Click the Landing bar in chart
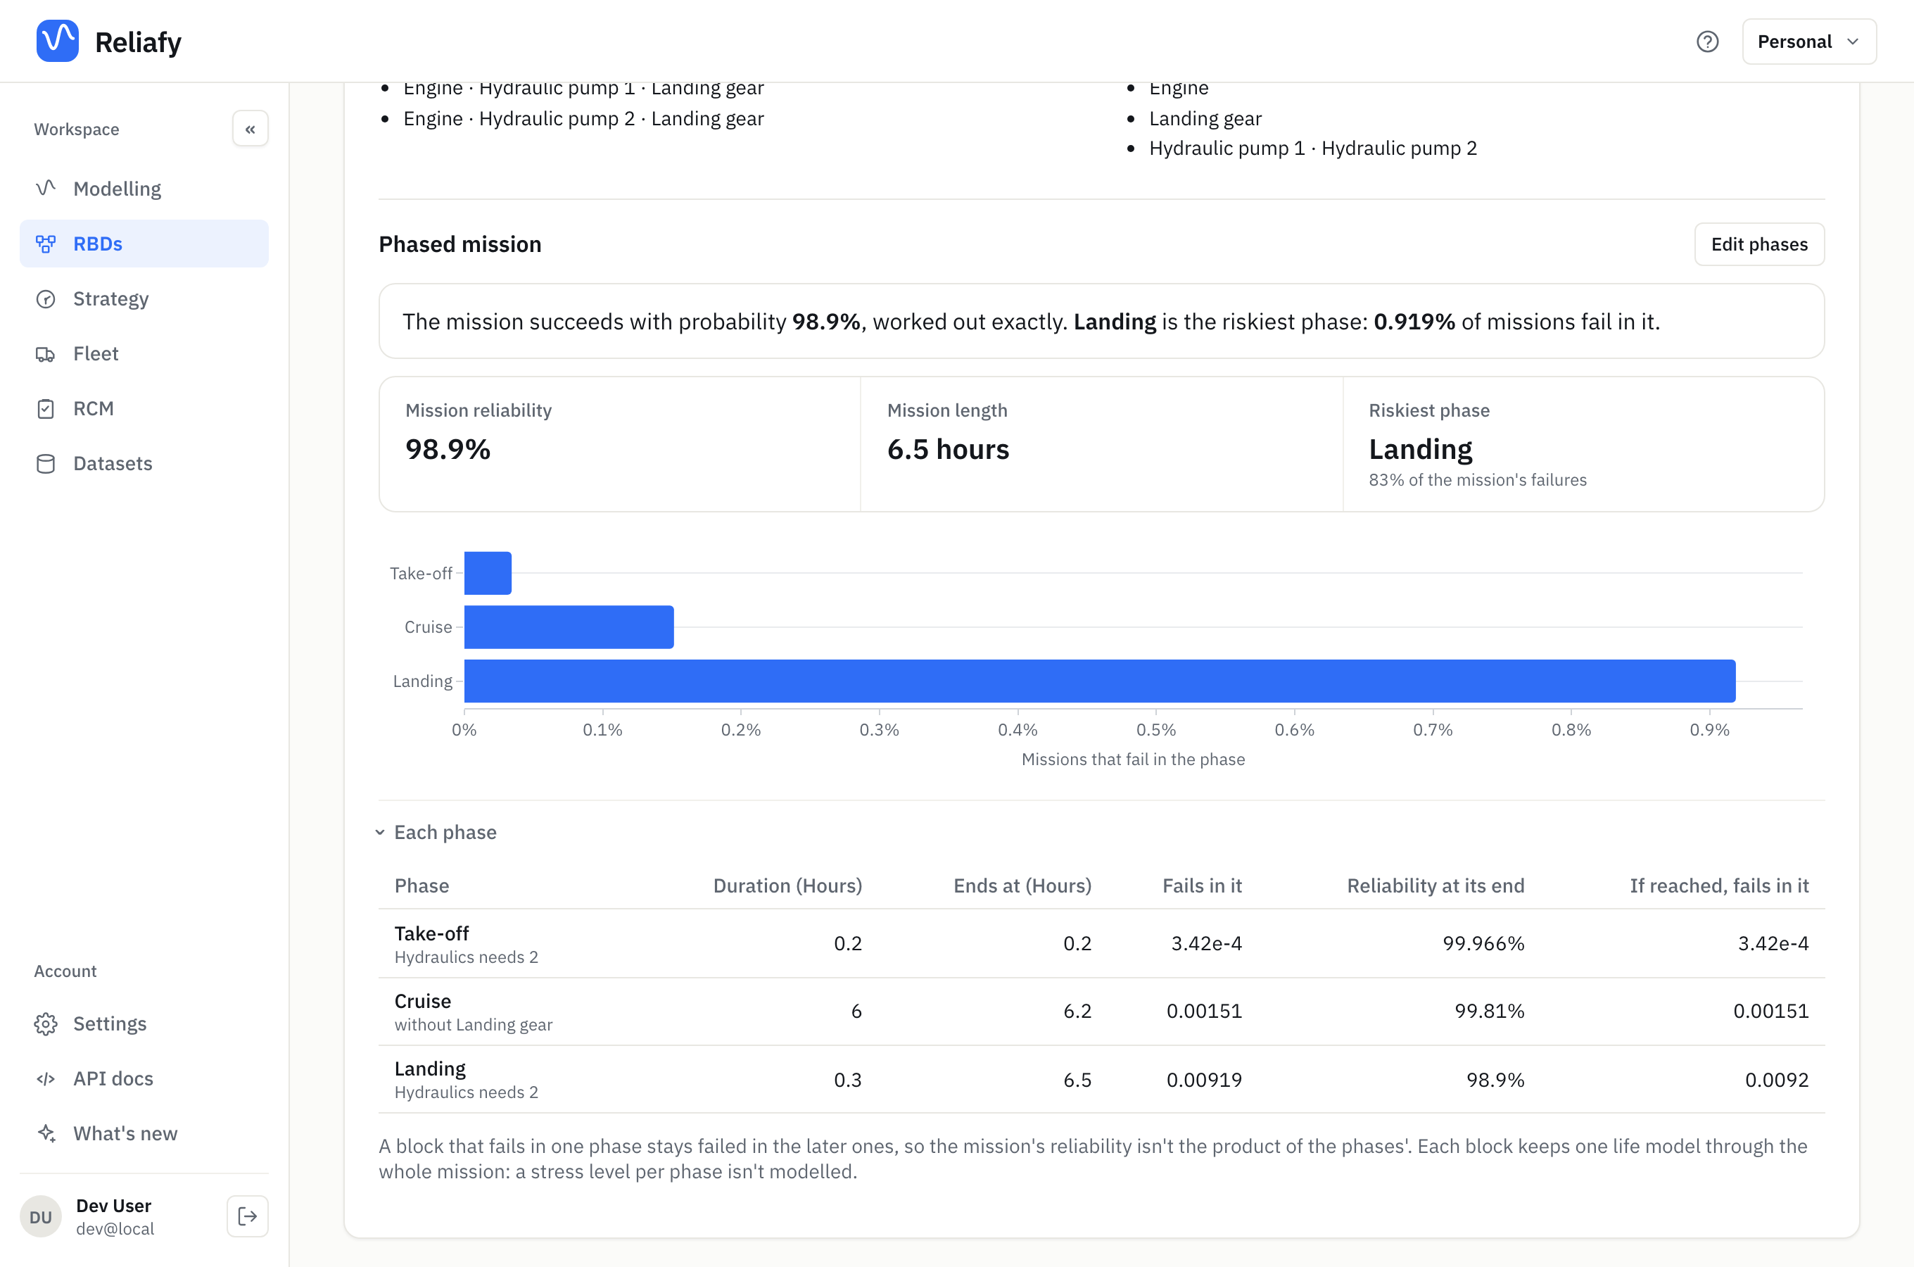This screenshot has height=1267, width=1914. pos(1100,681)
